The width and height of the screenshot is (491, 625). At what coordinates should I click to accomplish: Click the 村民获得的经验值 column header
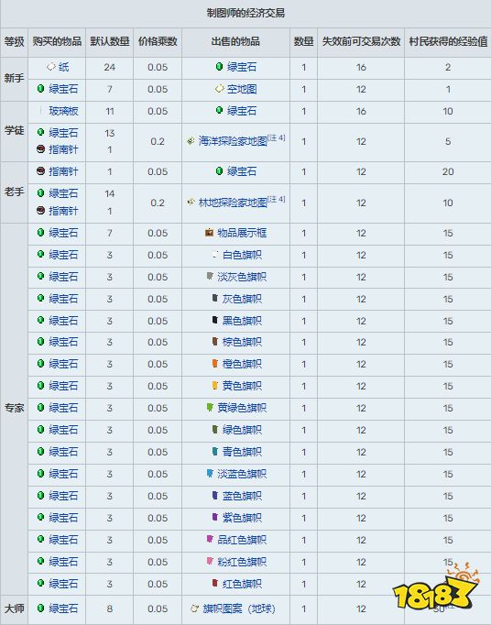point(448,41)
